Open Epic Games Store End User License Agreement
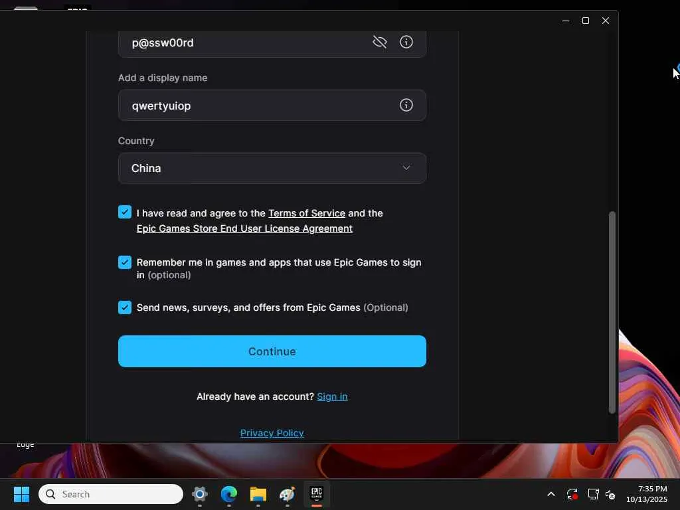This screenshot has width=680, height=510. tap(244, 228)
